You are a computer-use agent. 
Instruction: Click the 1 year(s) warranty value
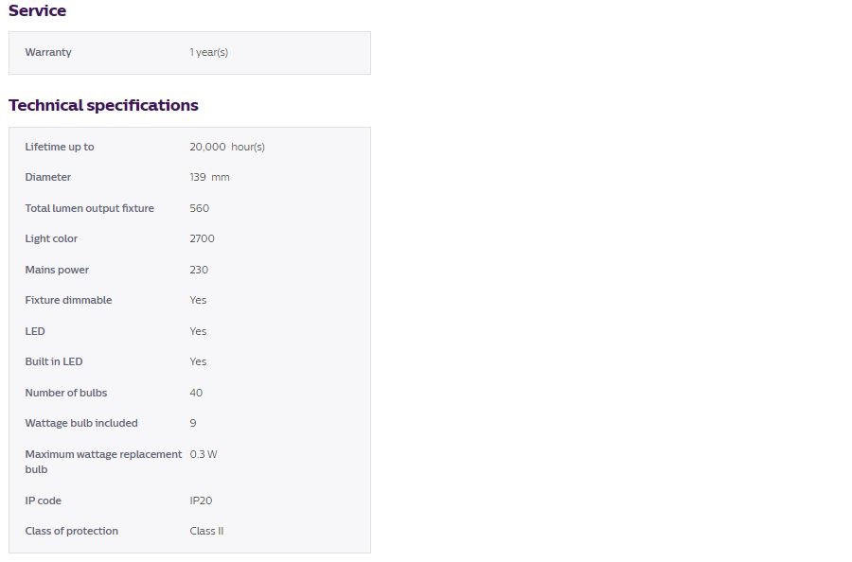point(208,52)
